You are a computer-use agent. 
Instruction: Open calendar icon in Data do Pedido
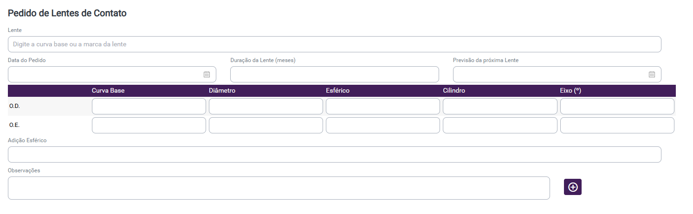tap(207, 74)
